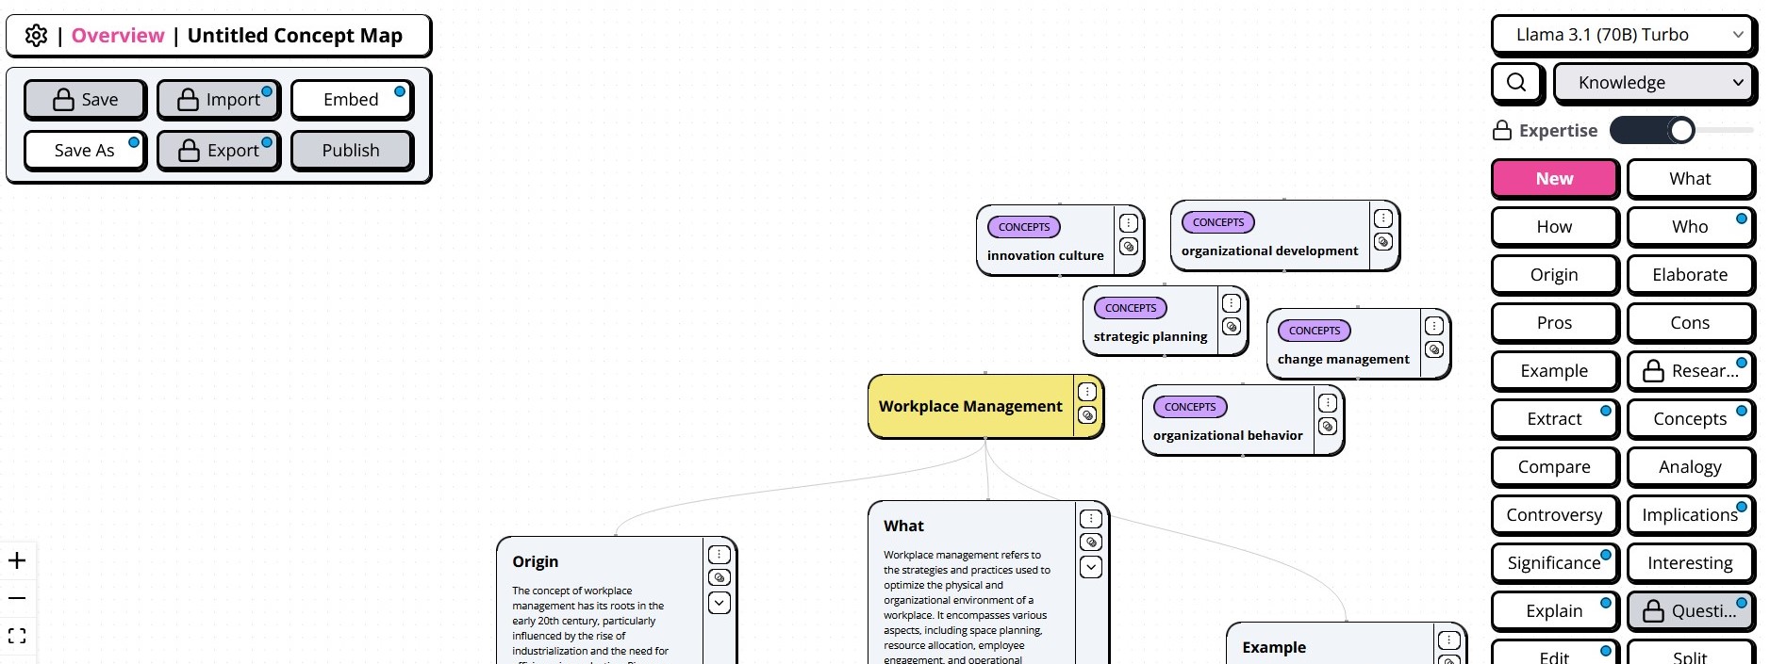This screenshot has height=664, width=1770.
Task: Zoom out with the minus icon
Action: pos(17,598)
